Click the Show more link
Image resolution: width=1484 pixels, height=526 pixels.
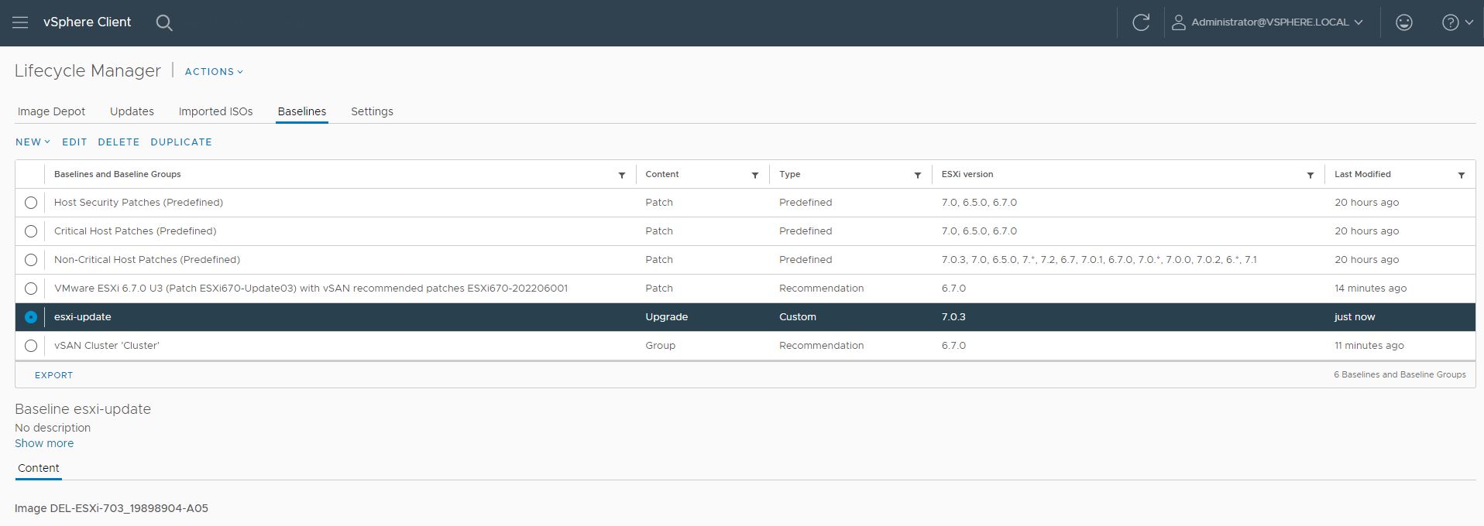click(44, 443)
